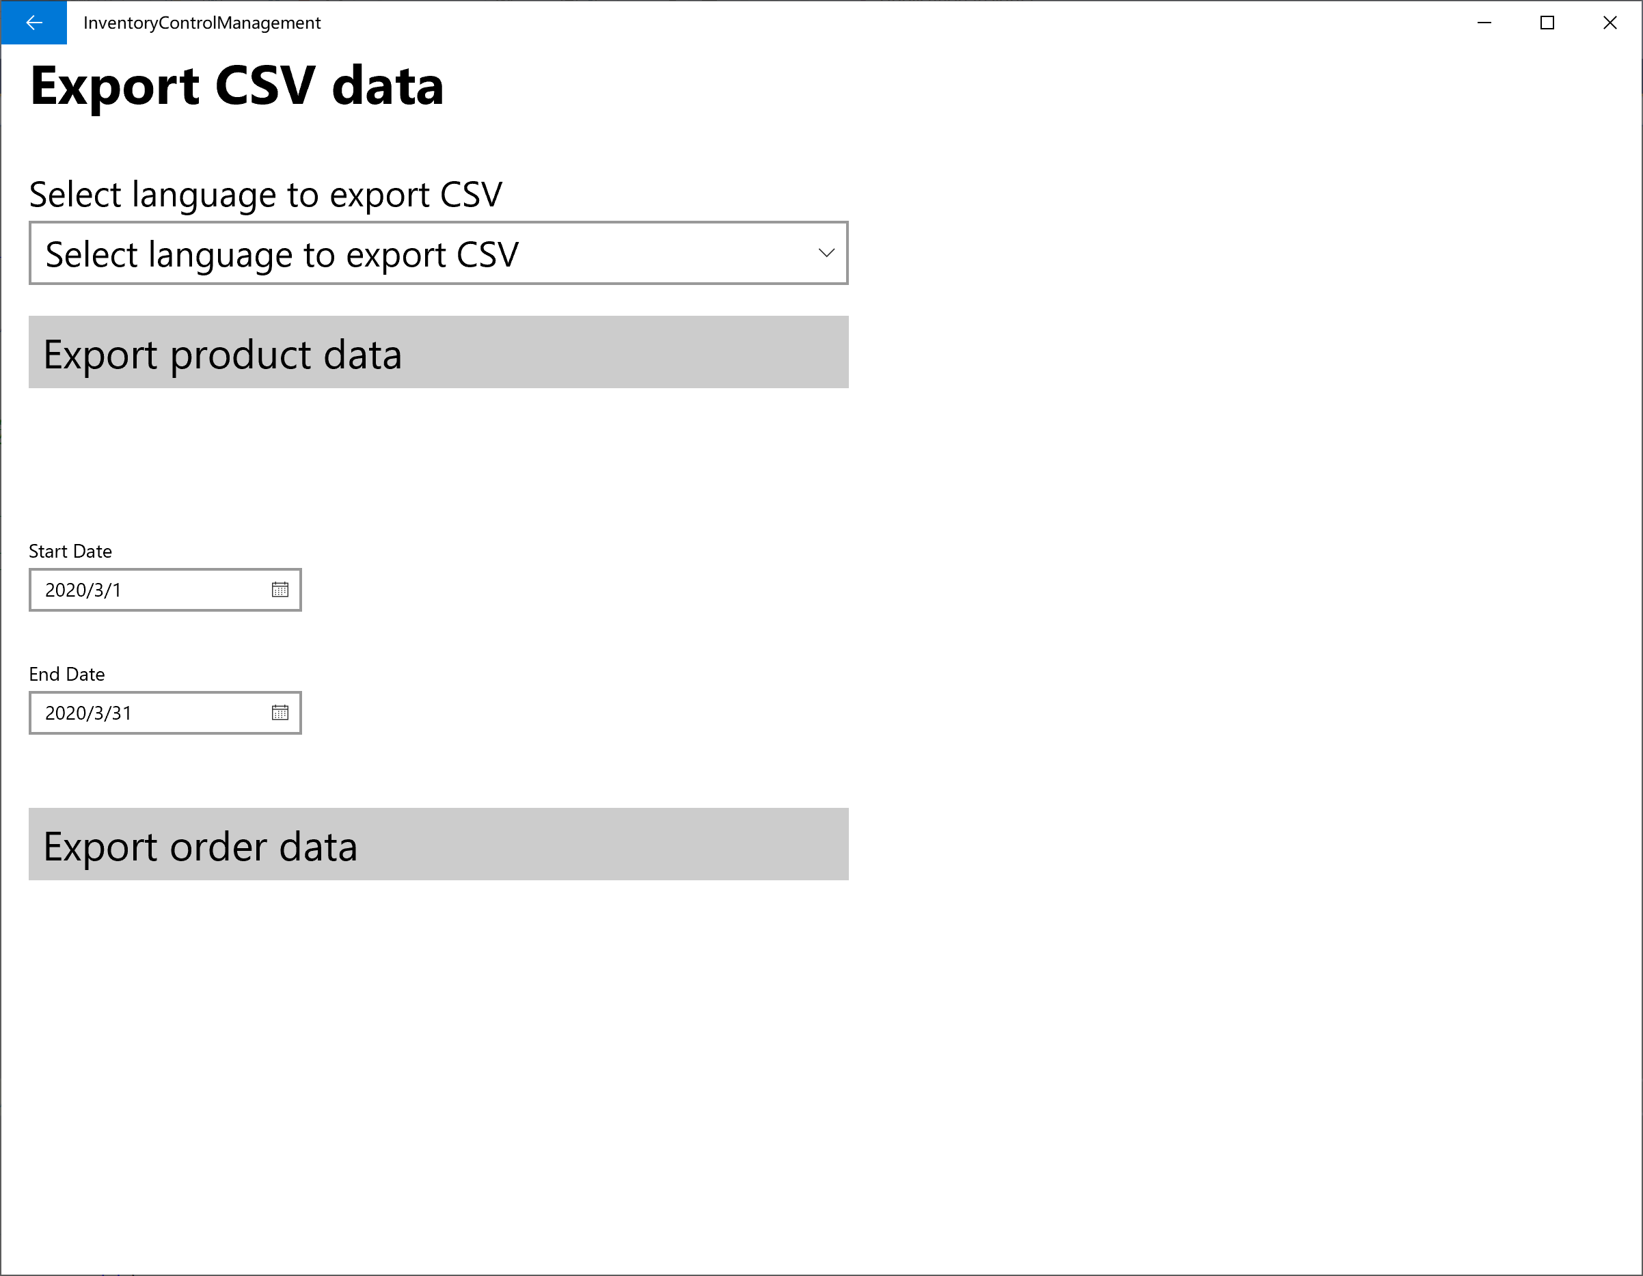Click empty space right of Start Date picker
This screenshot has height=1276, width=1643.
pyautogui.click(x=602, y=590)
